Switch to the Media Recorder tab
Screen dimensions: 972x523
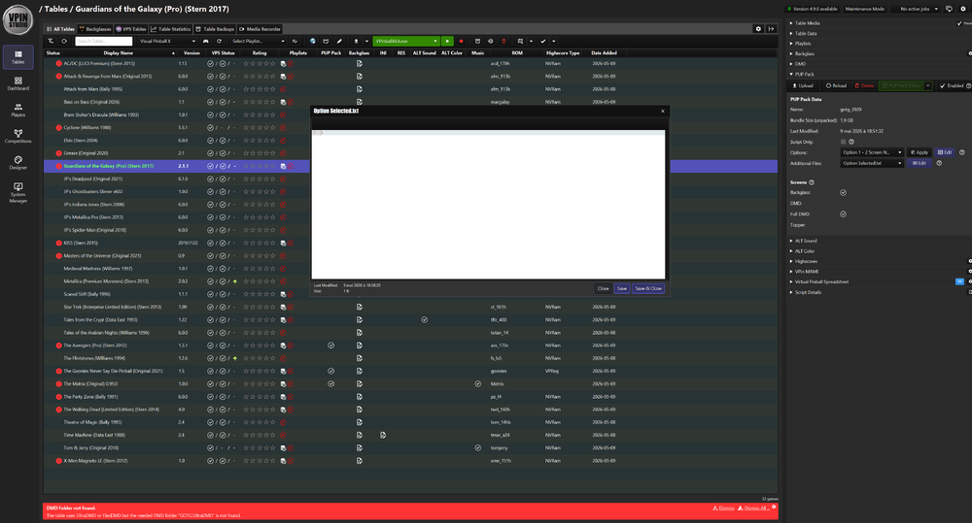pos(260,29)
